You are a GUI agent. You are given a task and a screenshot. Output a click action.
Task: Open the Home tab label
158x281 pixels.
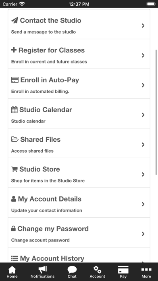(x=12, y=276)
